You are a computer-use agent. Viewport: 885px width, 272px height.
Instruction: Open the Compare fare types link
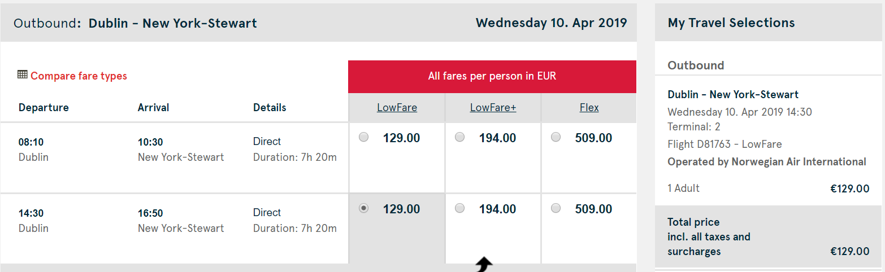pos(79,76)
